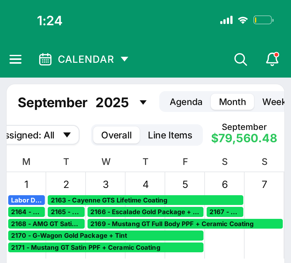Open job 2163 Cayenne GTS Lifetime Coating
The height and width of the screenshot is (263, 291).
[145, 200]
